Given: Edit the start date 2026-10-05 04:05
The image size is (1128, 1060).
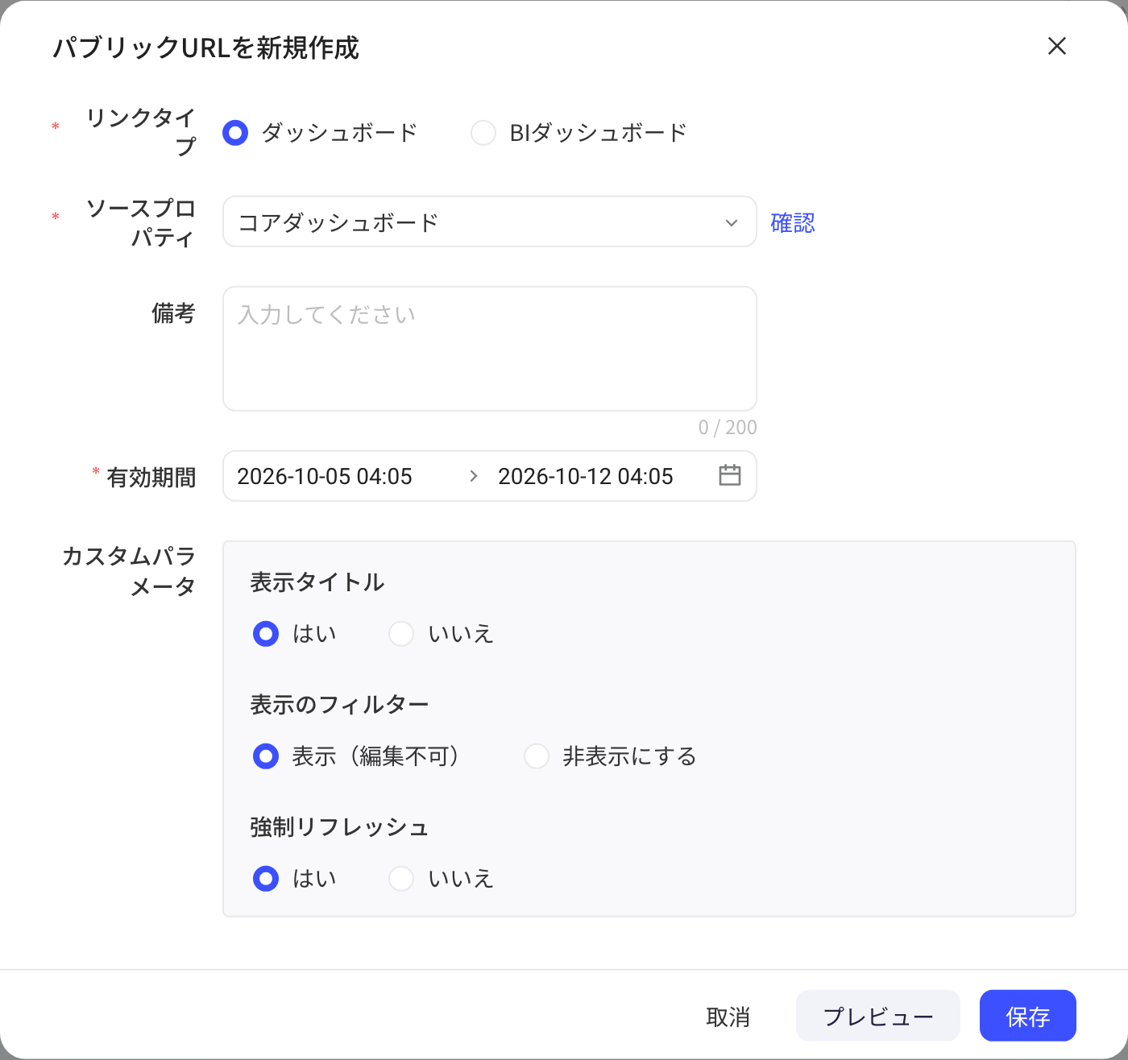Looking at the screenshot, I should click(x=325, y=476).
